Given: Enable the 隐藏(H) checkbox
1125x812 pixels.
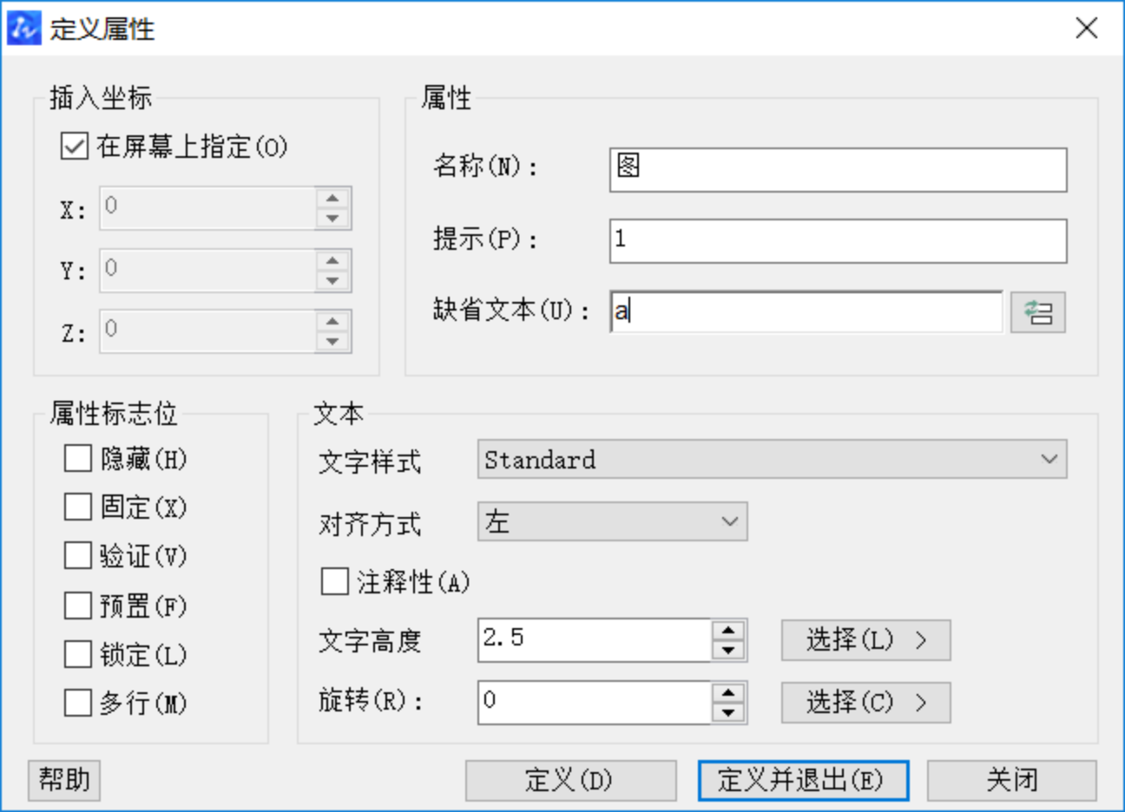Looking at the screenshot, I should [77, 458].
